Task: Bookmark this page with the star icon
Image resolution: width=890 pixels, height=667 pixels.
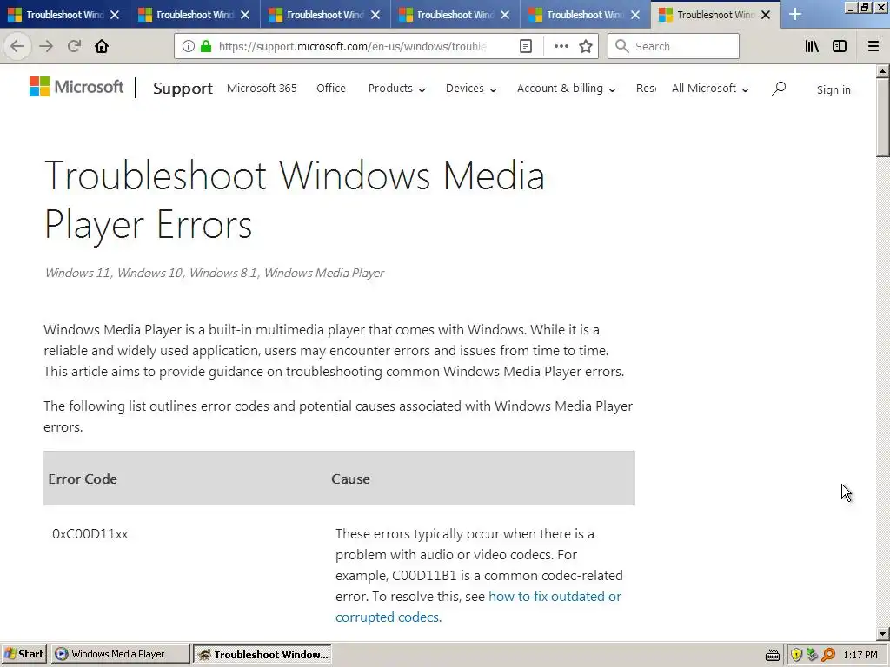Action: tap(586, 46)
